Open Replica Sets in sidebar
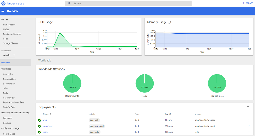255x136 pixels. [x=9, y=98]
